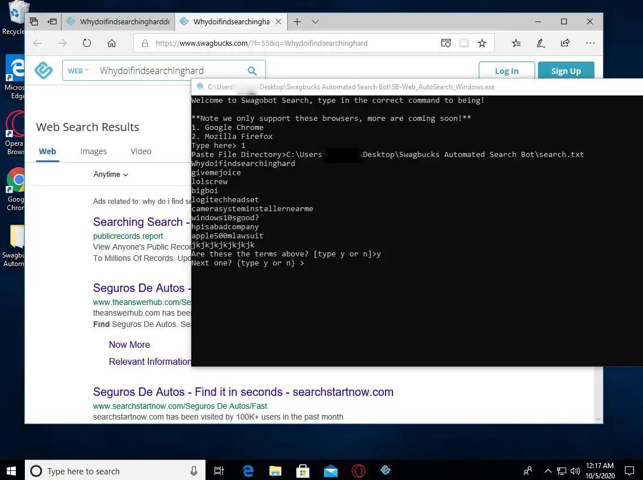
Task: Select the Google Chrome desktop shortcut
Action: (x=15, y=189)
